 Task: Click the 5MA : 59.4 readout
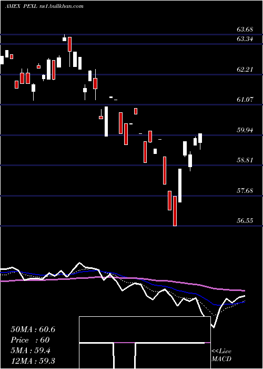(31, 351)
